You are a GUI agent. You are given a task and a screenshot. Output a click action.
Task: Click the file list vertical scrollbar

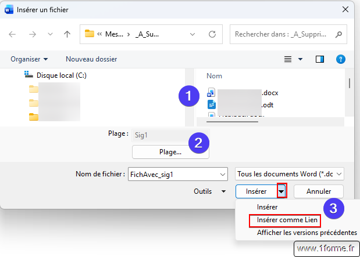tap(349, 83)
